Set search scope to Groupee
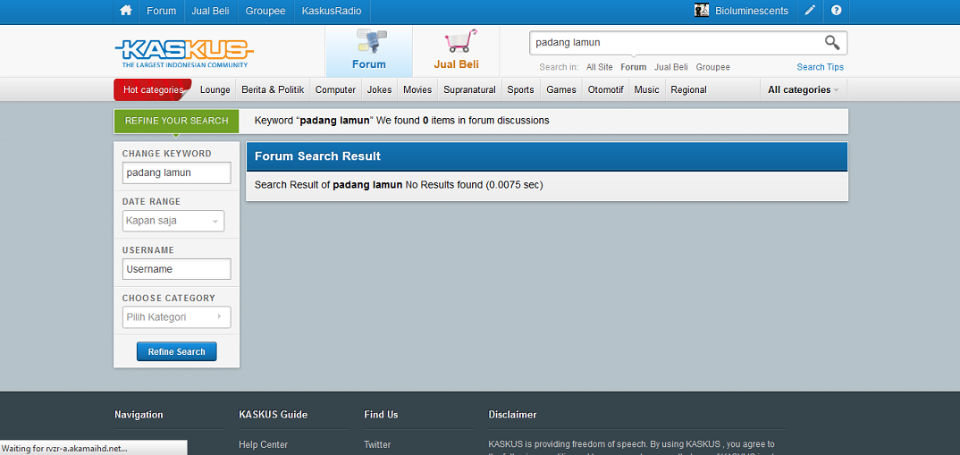The width and height of the screenshot is (960, 455). tap(712, 67)
